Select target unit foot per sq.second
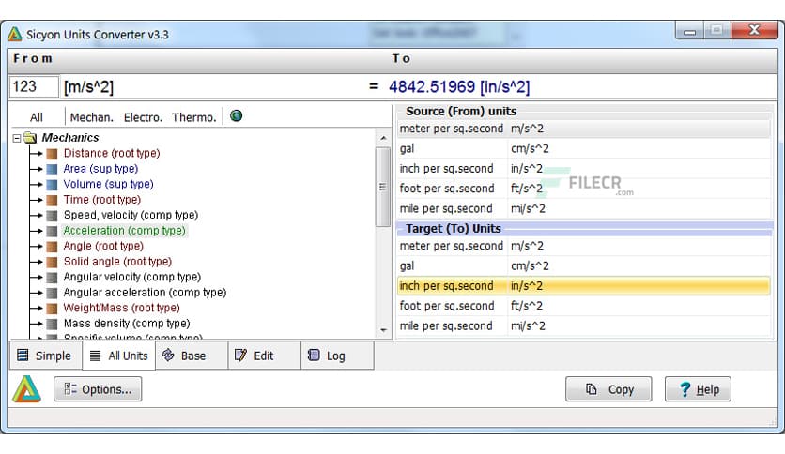This screenshot has height=454, width=785. coord(584,306)
